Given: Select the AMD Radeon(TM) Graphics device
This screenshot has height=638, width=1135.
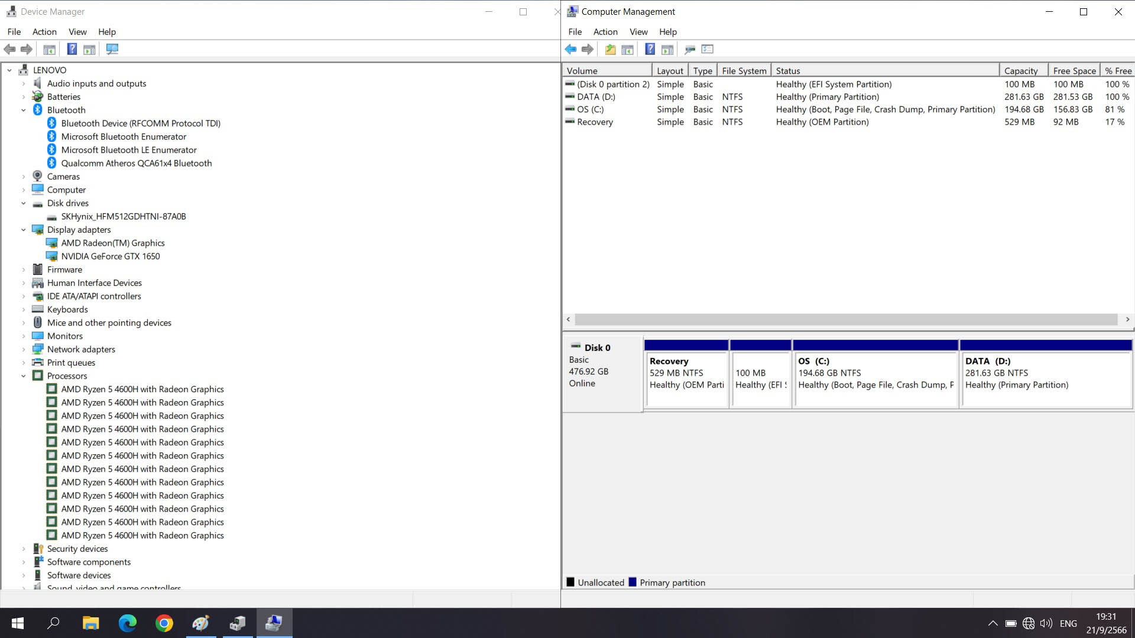Looking at the screenshot, I should (x=113, y=243).
